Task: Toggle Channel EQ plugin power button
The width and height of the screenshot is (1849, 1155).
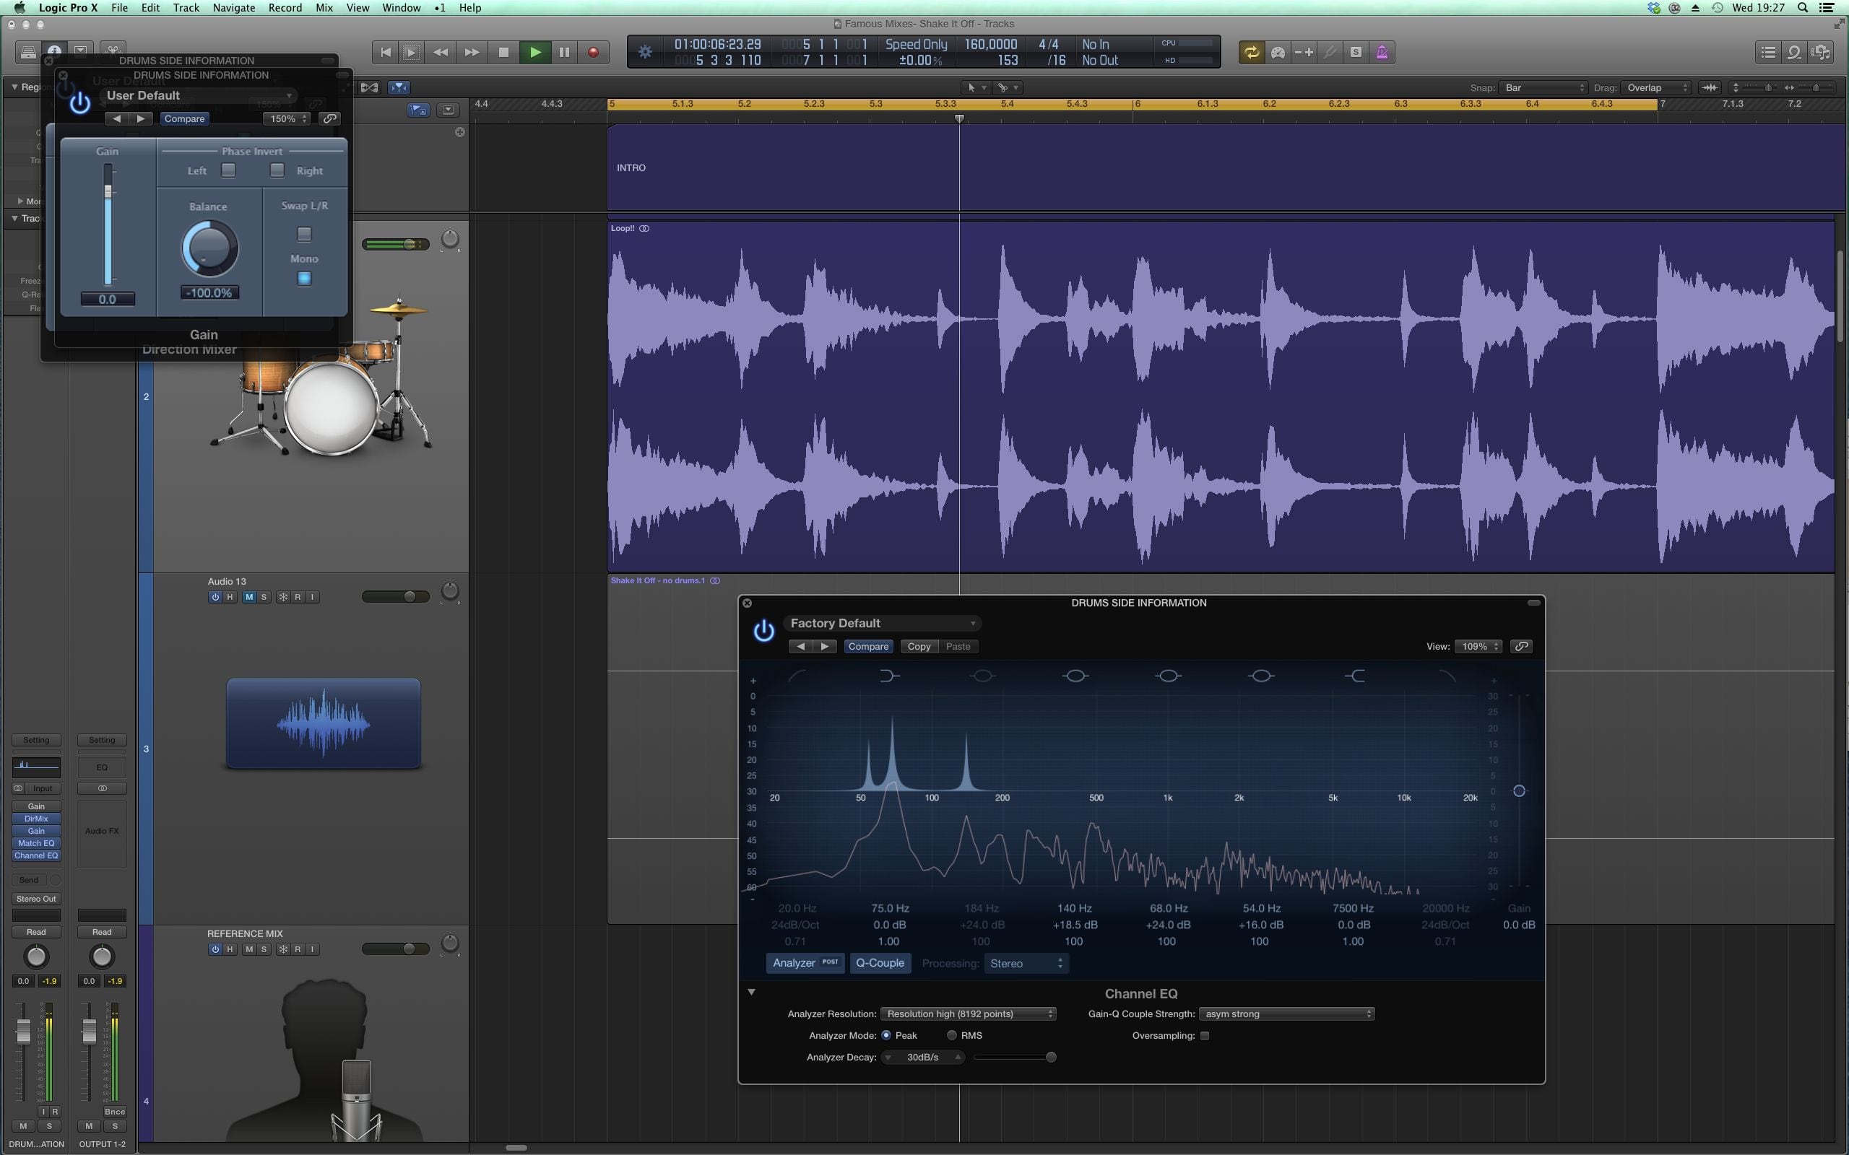Action: (763, 631)
